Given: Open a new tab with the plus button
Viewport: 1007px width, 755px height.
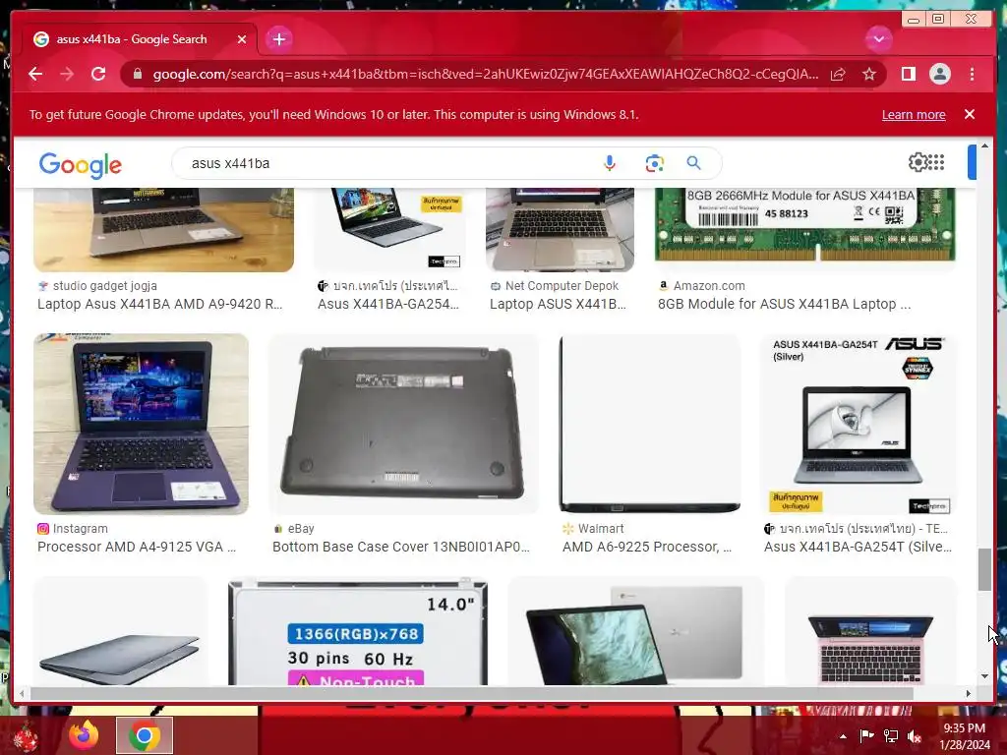Looking at the screenshot, I should [x=278, y=39].
